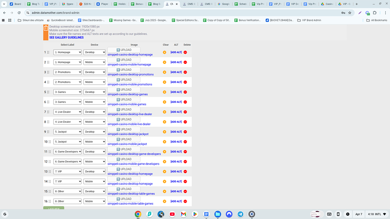Open the label dropdown in row 3
The height and width of the screenshot is (219, 390).
[67, 72]
